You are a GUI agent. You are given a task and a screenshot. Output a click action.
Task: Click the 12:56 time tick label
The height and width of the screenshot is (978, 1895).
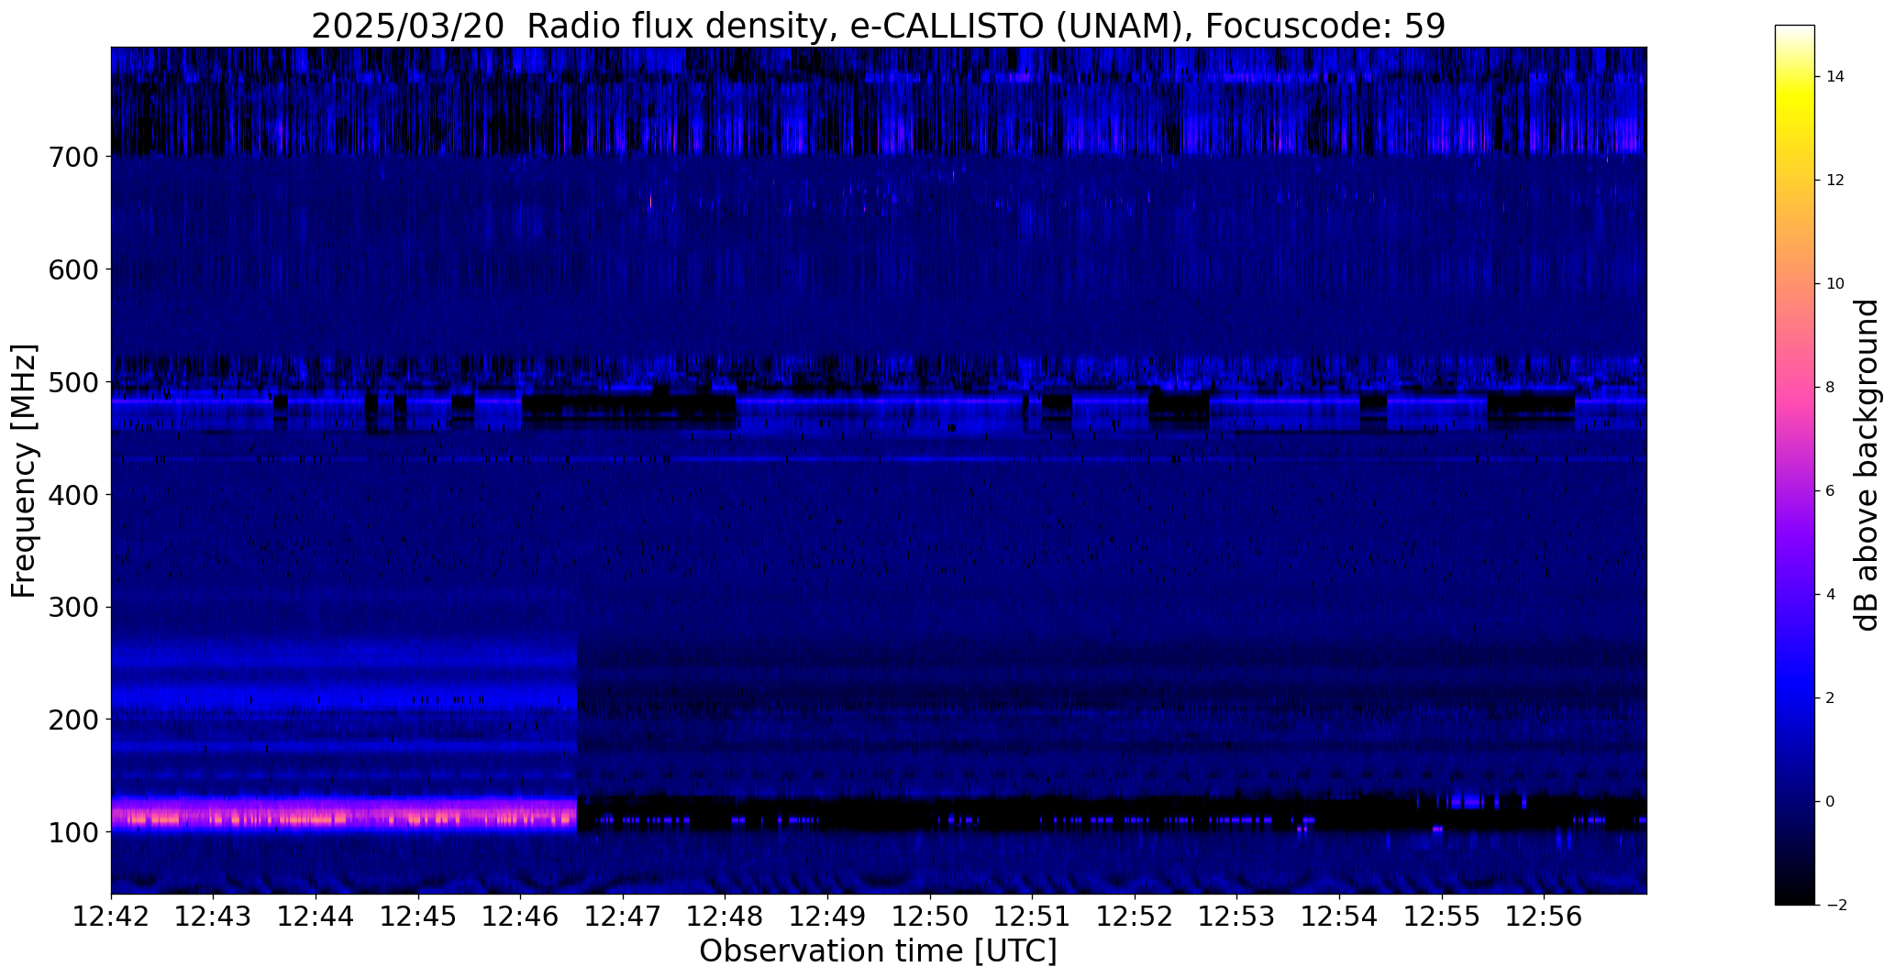(1545, 916)
